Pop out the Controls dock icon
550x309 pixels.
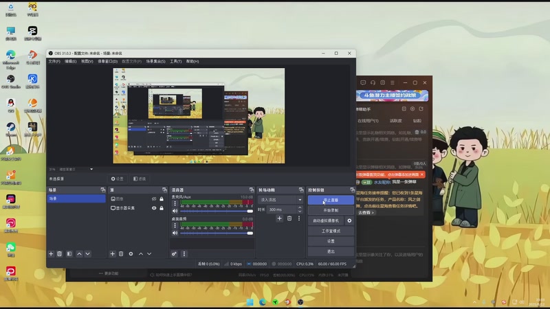point(352,190)
